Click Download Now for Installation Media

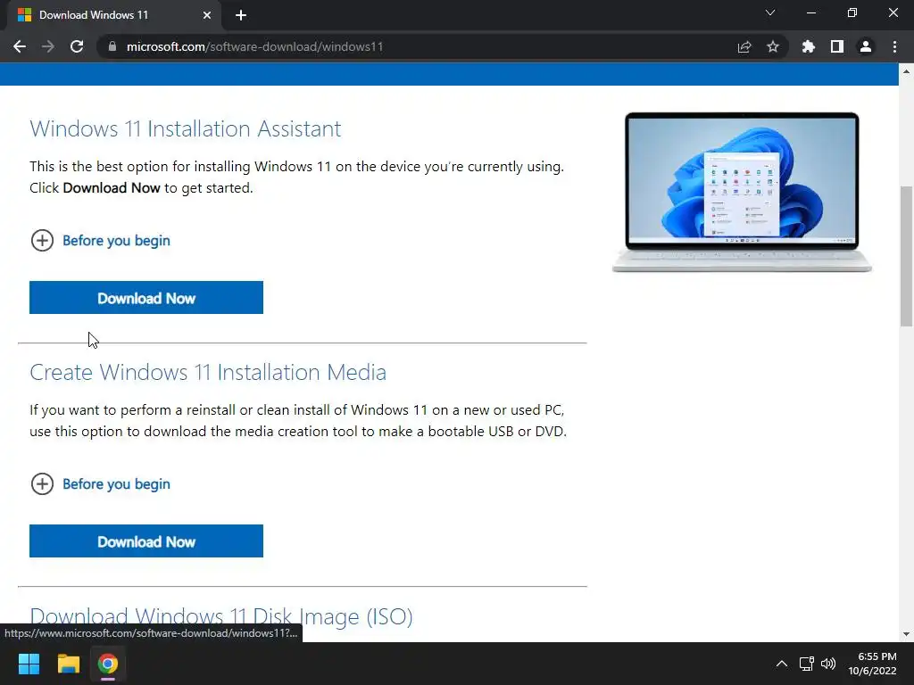point(146,541)
